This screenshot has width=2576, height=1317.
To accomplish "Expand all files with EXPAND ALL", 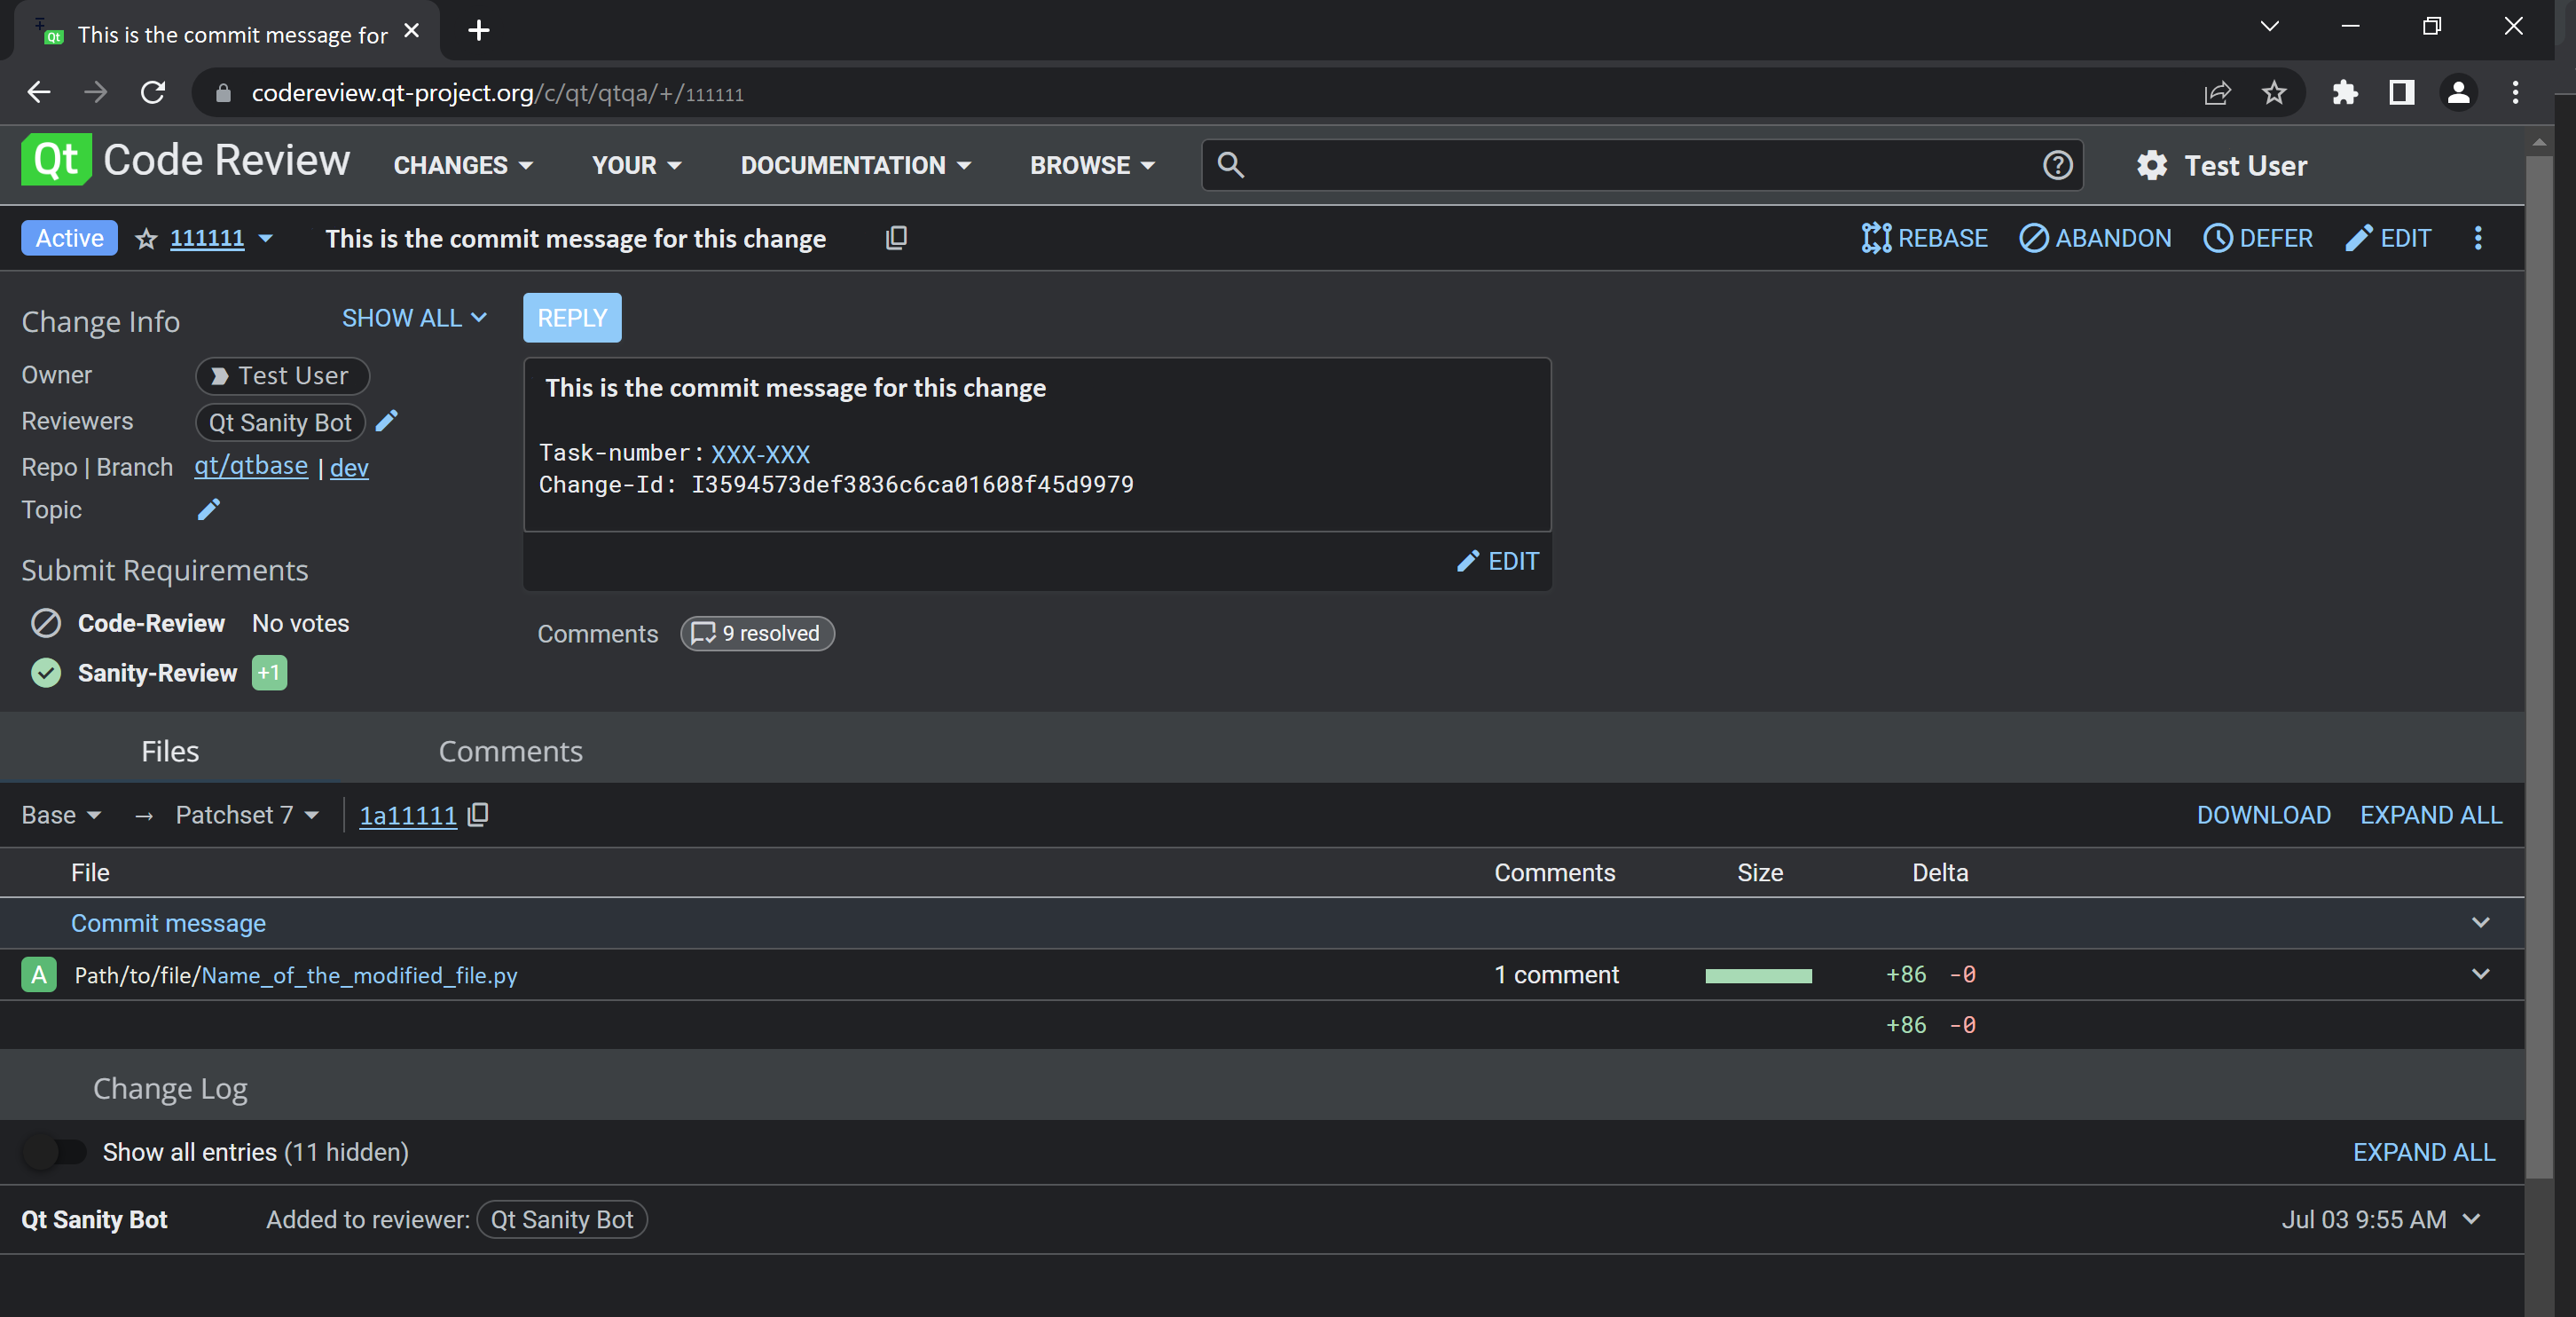I will point(2430,815).
